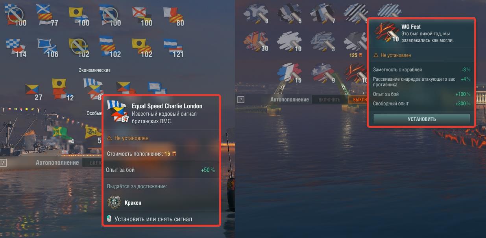Screen dimensions: 486x238
Task: Choose the signal flag showing 121
Action: point(174,47)
